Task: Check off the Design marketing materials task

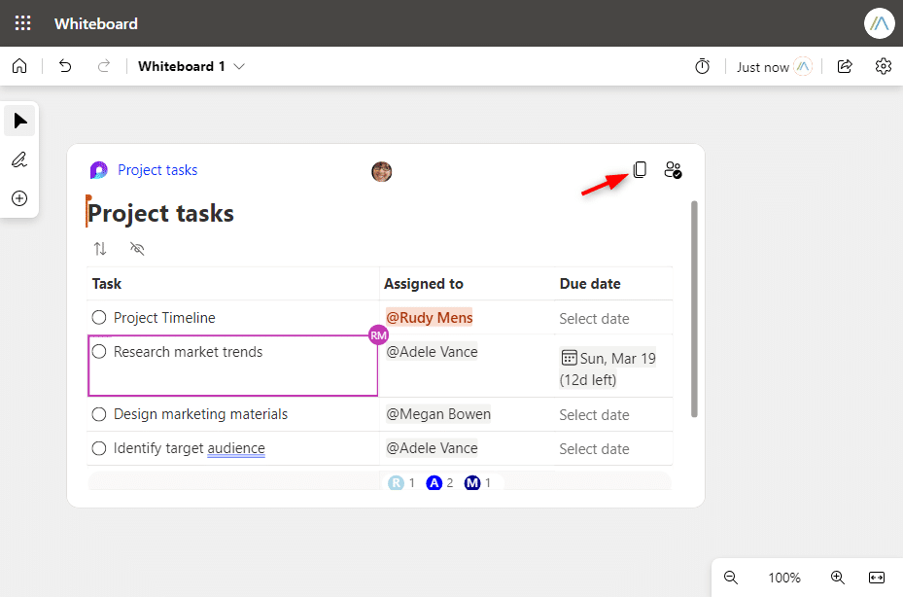Action: tap(98, 413)
